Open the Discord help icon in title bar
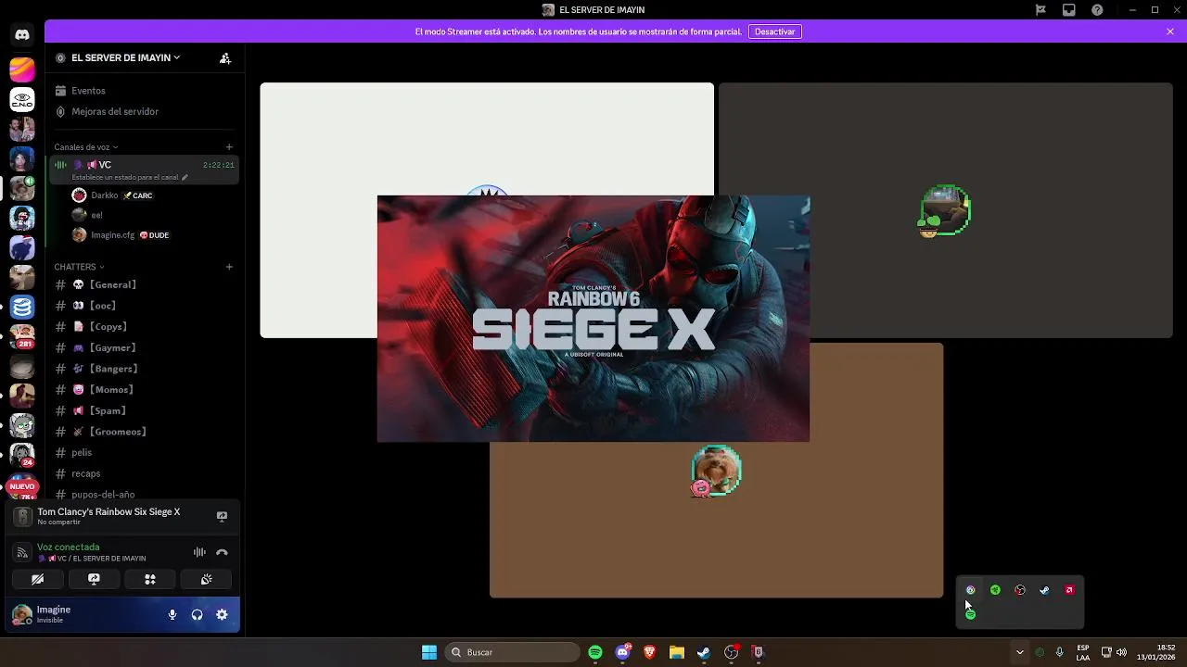This screenshot has width=1187, height=667. (x=1097, y=10)
